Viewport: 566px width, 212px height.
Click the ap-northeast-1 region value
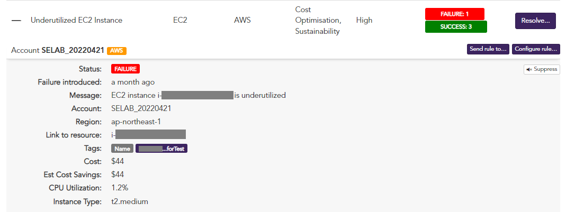pos(136,122)
